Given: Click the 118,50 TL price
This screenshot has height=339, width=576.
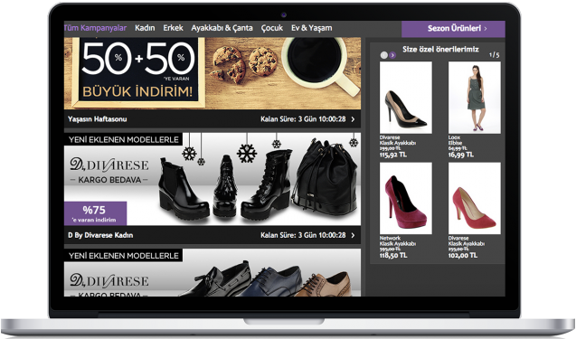Looking at the screenshot, I should click(x=393, y=255).
